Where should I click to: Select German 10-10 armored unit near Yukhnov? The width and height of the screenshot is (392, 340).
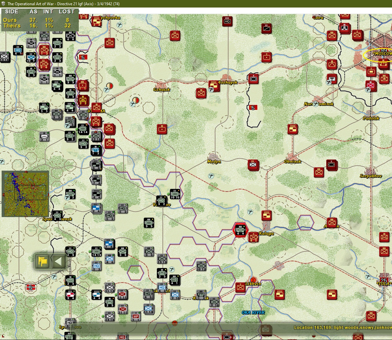click(x=175, y=194)
